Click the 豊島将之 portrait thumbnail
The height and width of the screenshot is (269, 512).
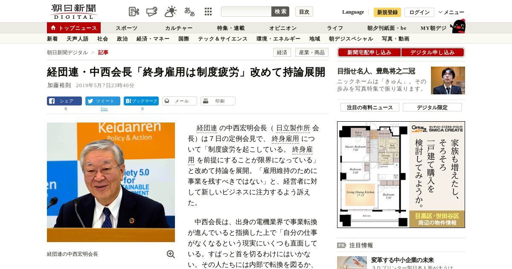(448, 80)
